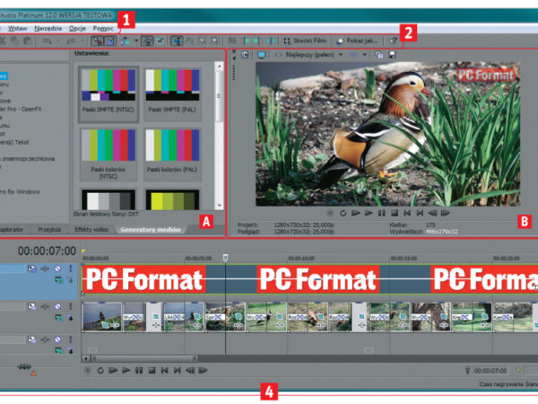Click the save snapshot icon in preview toolbar

[393, 56]
